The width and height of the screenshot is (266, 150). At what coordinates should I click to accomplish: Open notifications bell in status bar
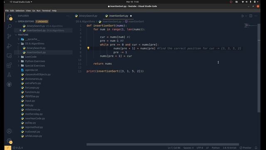click(x=256, y=148)
